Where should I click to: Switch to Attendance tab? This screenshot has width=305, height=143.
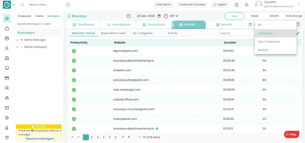(x=119, y=24)
